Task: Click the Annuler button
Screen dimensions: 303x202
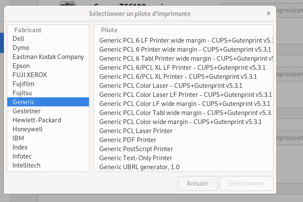Action: tap(198, 183)
